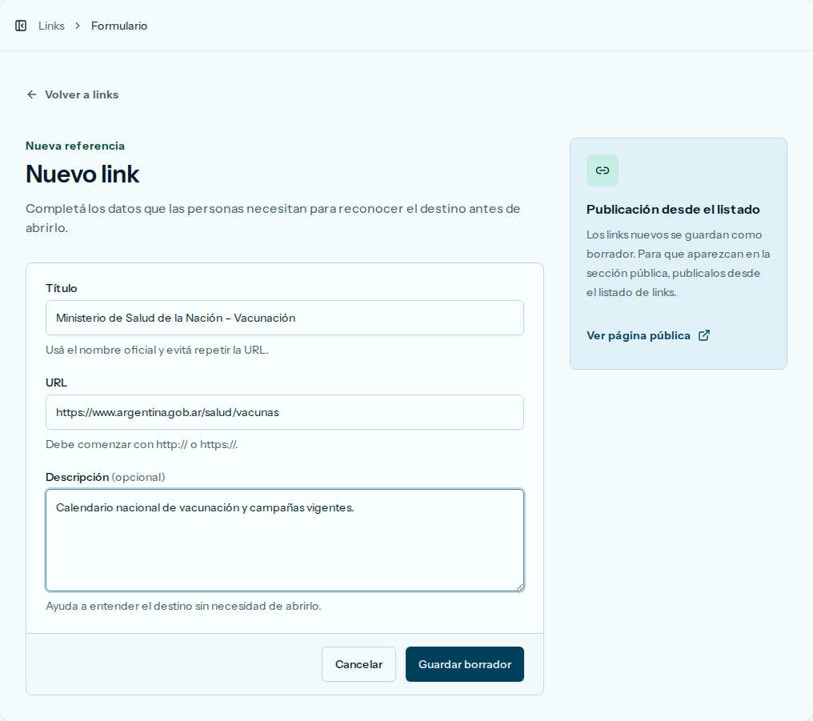Click the URL field label

56,383
